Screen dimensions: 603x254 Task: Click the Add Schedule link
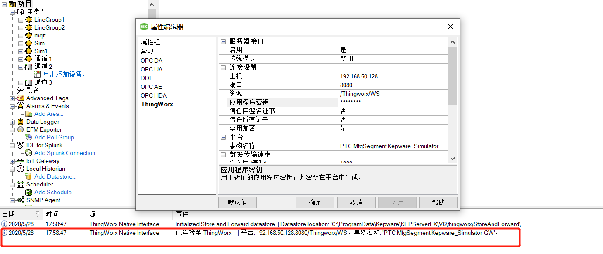(x=55, y=193)
